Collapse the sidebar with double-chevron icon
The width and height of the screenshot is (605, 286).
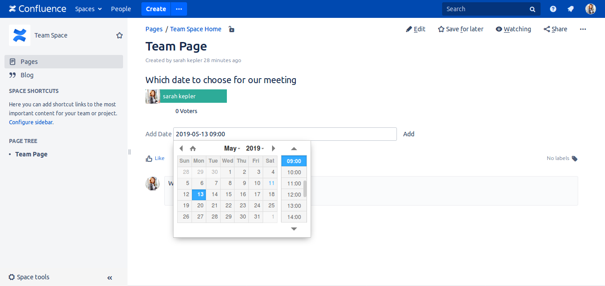(x=110, y=278)
